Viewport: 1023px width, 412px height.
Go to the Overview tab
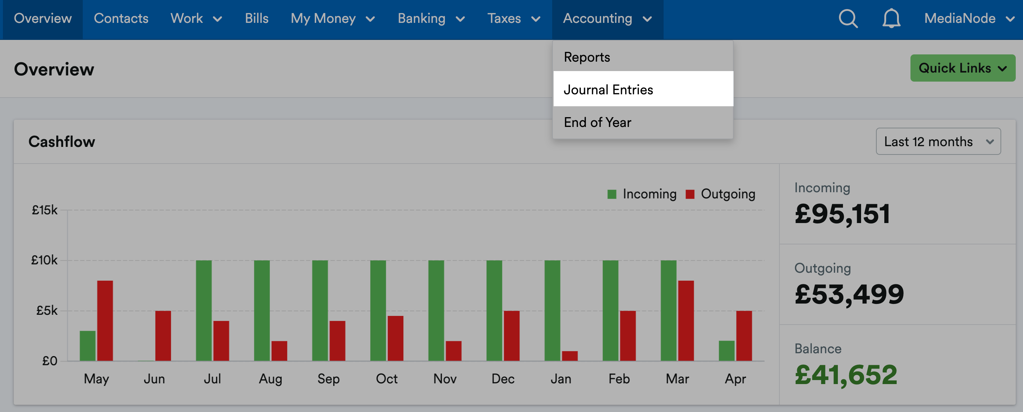click(42, 18)
